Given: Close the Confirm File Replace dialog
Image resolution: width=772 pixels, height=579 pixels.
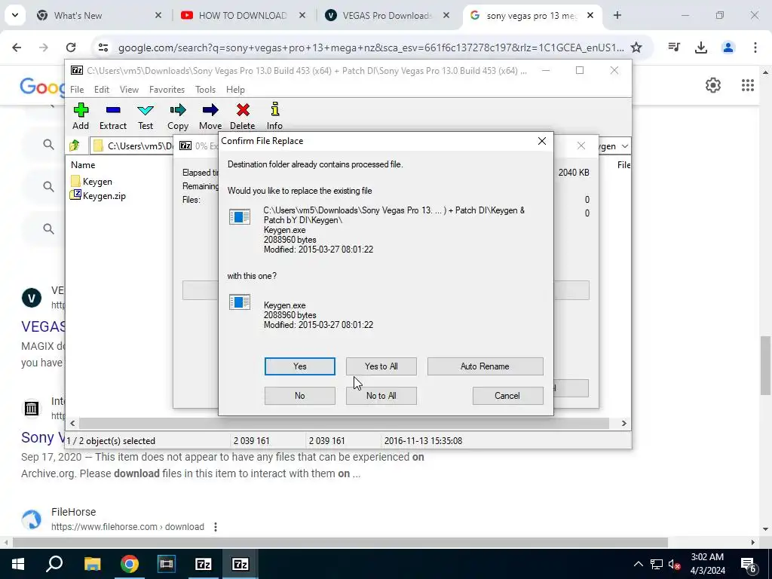Looking at the screenshot, I should tap(541, 141).
